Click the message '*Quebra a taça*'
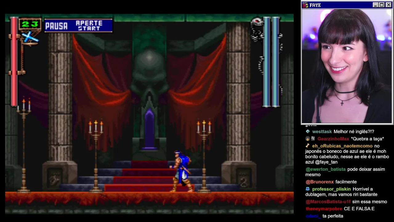 pos(367,139)
